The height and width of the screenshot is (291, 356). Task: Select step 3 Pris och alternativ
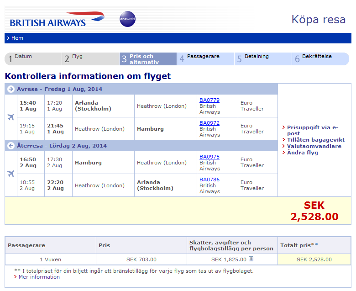(148, 59)
